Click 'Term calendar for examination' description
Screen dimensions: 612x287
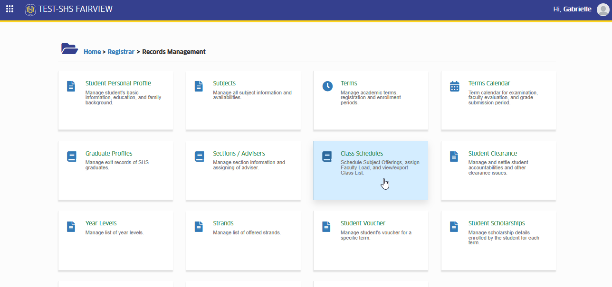[503, 98]
